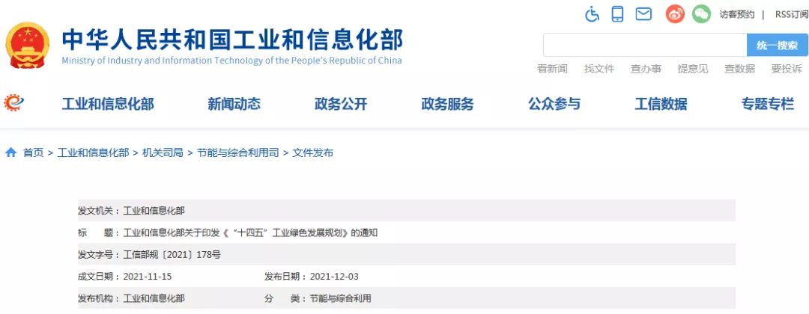Click 发文机关 value 工业和信息化部
Viewport: 809px width, 314px height.
(154, 211)
